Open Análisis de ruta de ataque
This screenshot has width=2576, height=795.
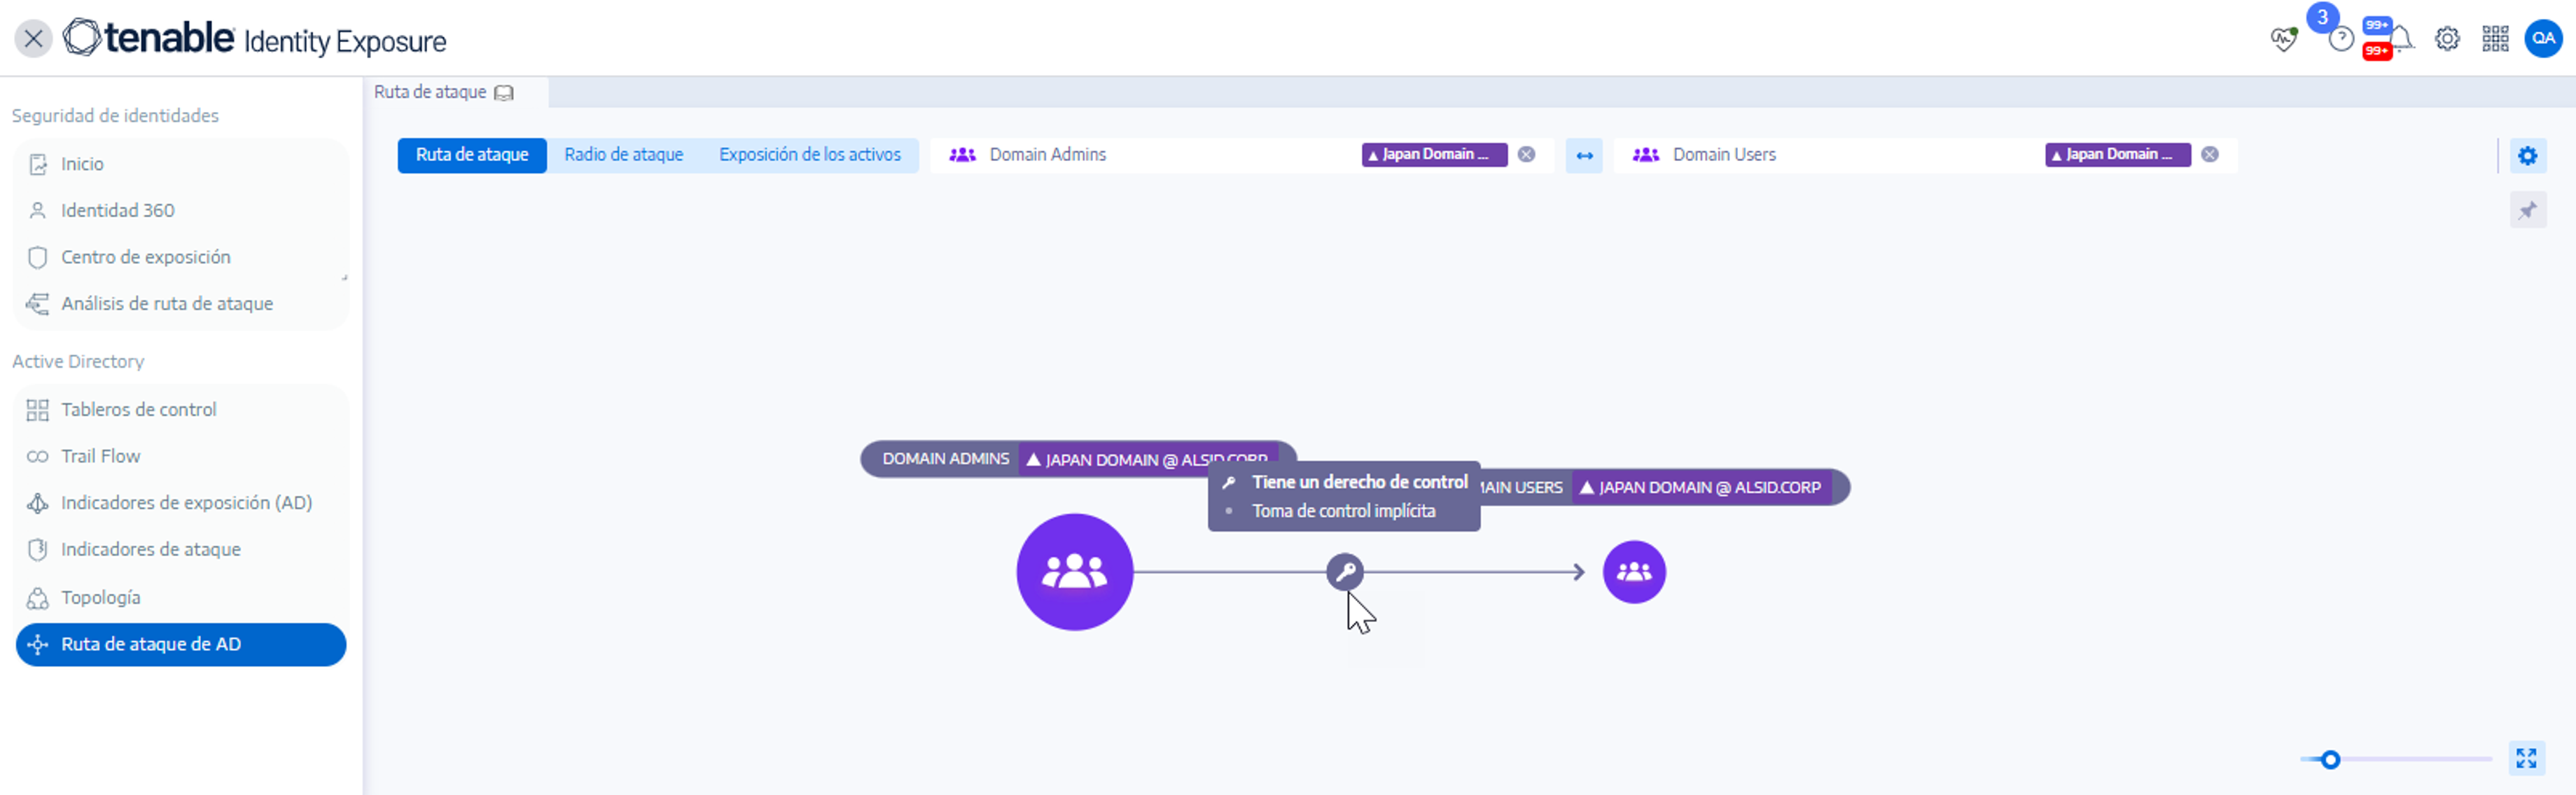[181, 304]
